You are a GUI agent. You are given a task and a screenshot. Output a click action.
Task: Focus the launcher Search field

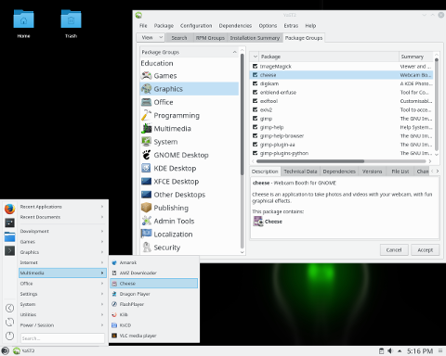[x=62, y=338]
